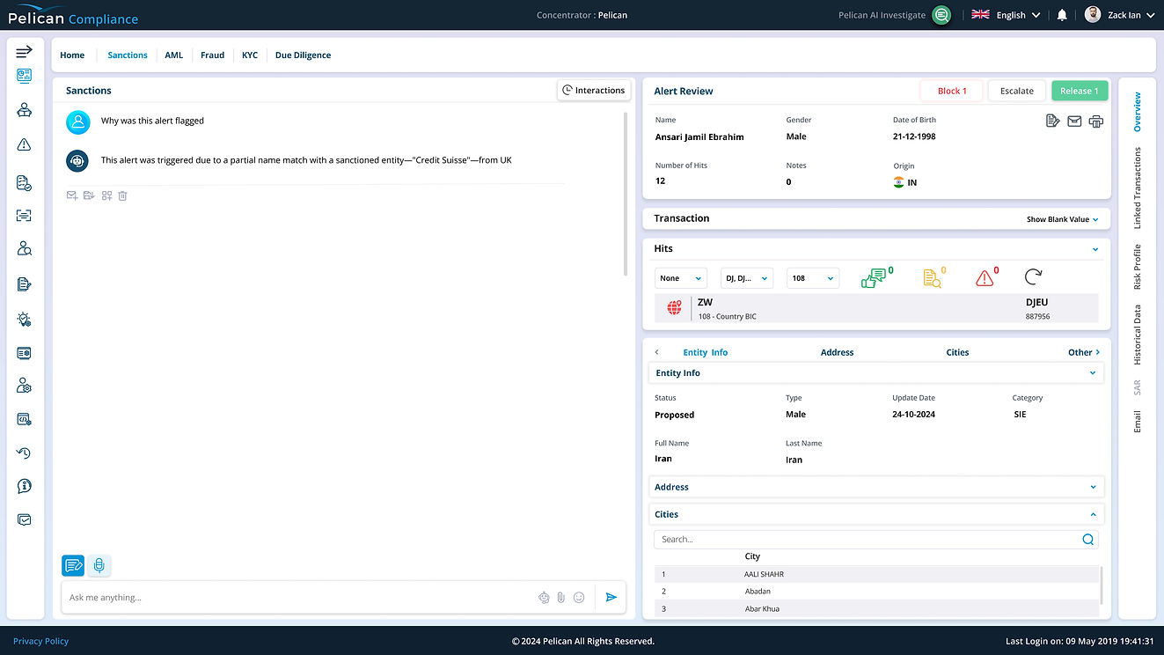This screenshot has height=655, width=1164.
Task: Open the Show Blank Value dropdown
Action: pyautogui.click(x=1062, y=219)
